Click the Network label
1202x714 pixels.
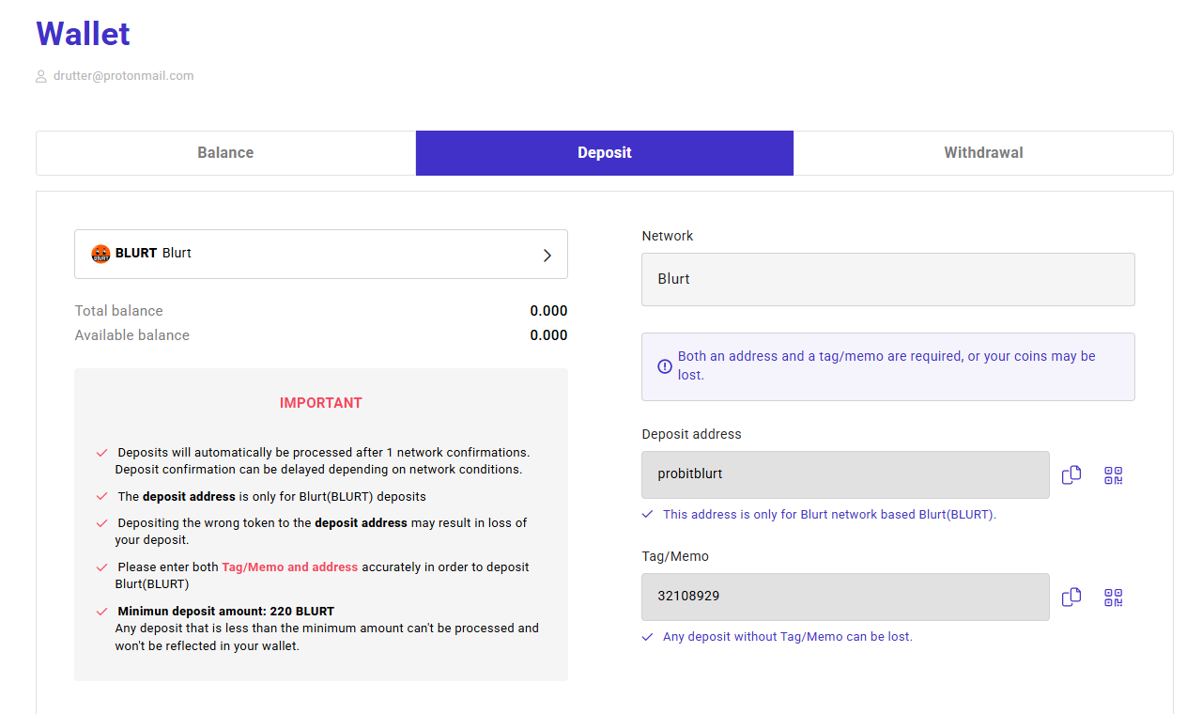click(668, 236)
